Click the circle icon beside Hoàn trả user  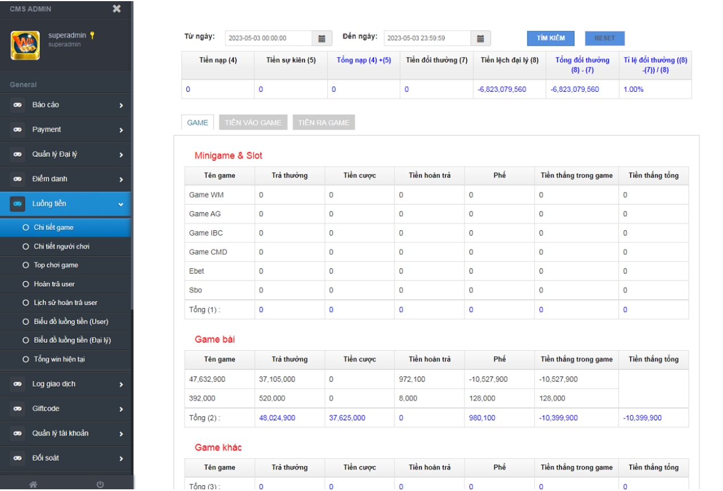(x=26, y=284)
